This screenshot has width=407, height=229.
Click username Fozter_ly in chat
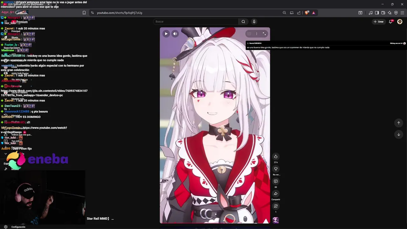pyautogui.click(x=11, y=45)
